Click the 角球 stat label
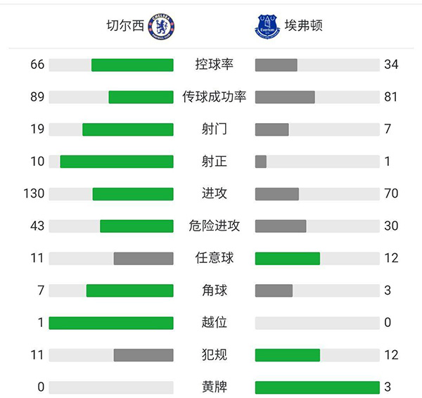422x398 pixels. click(x=215, y=290)
